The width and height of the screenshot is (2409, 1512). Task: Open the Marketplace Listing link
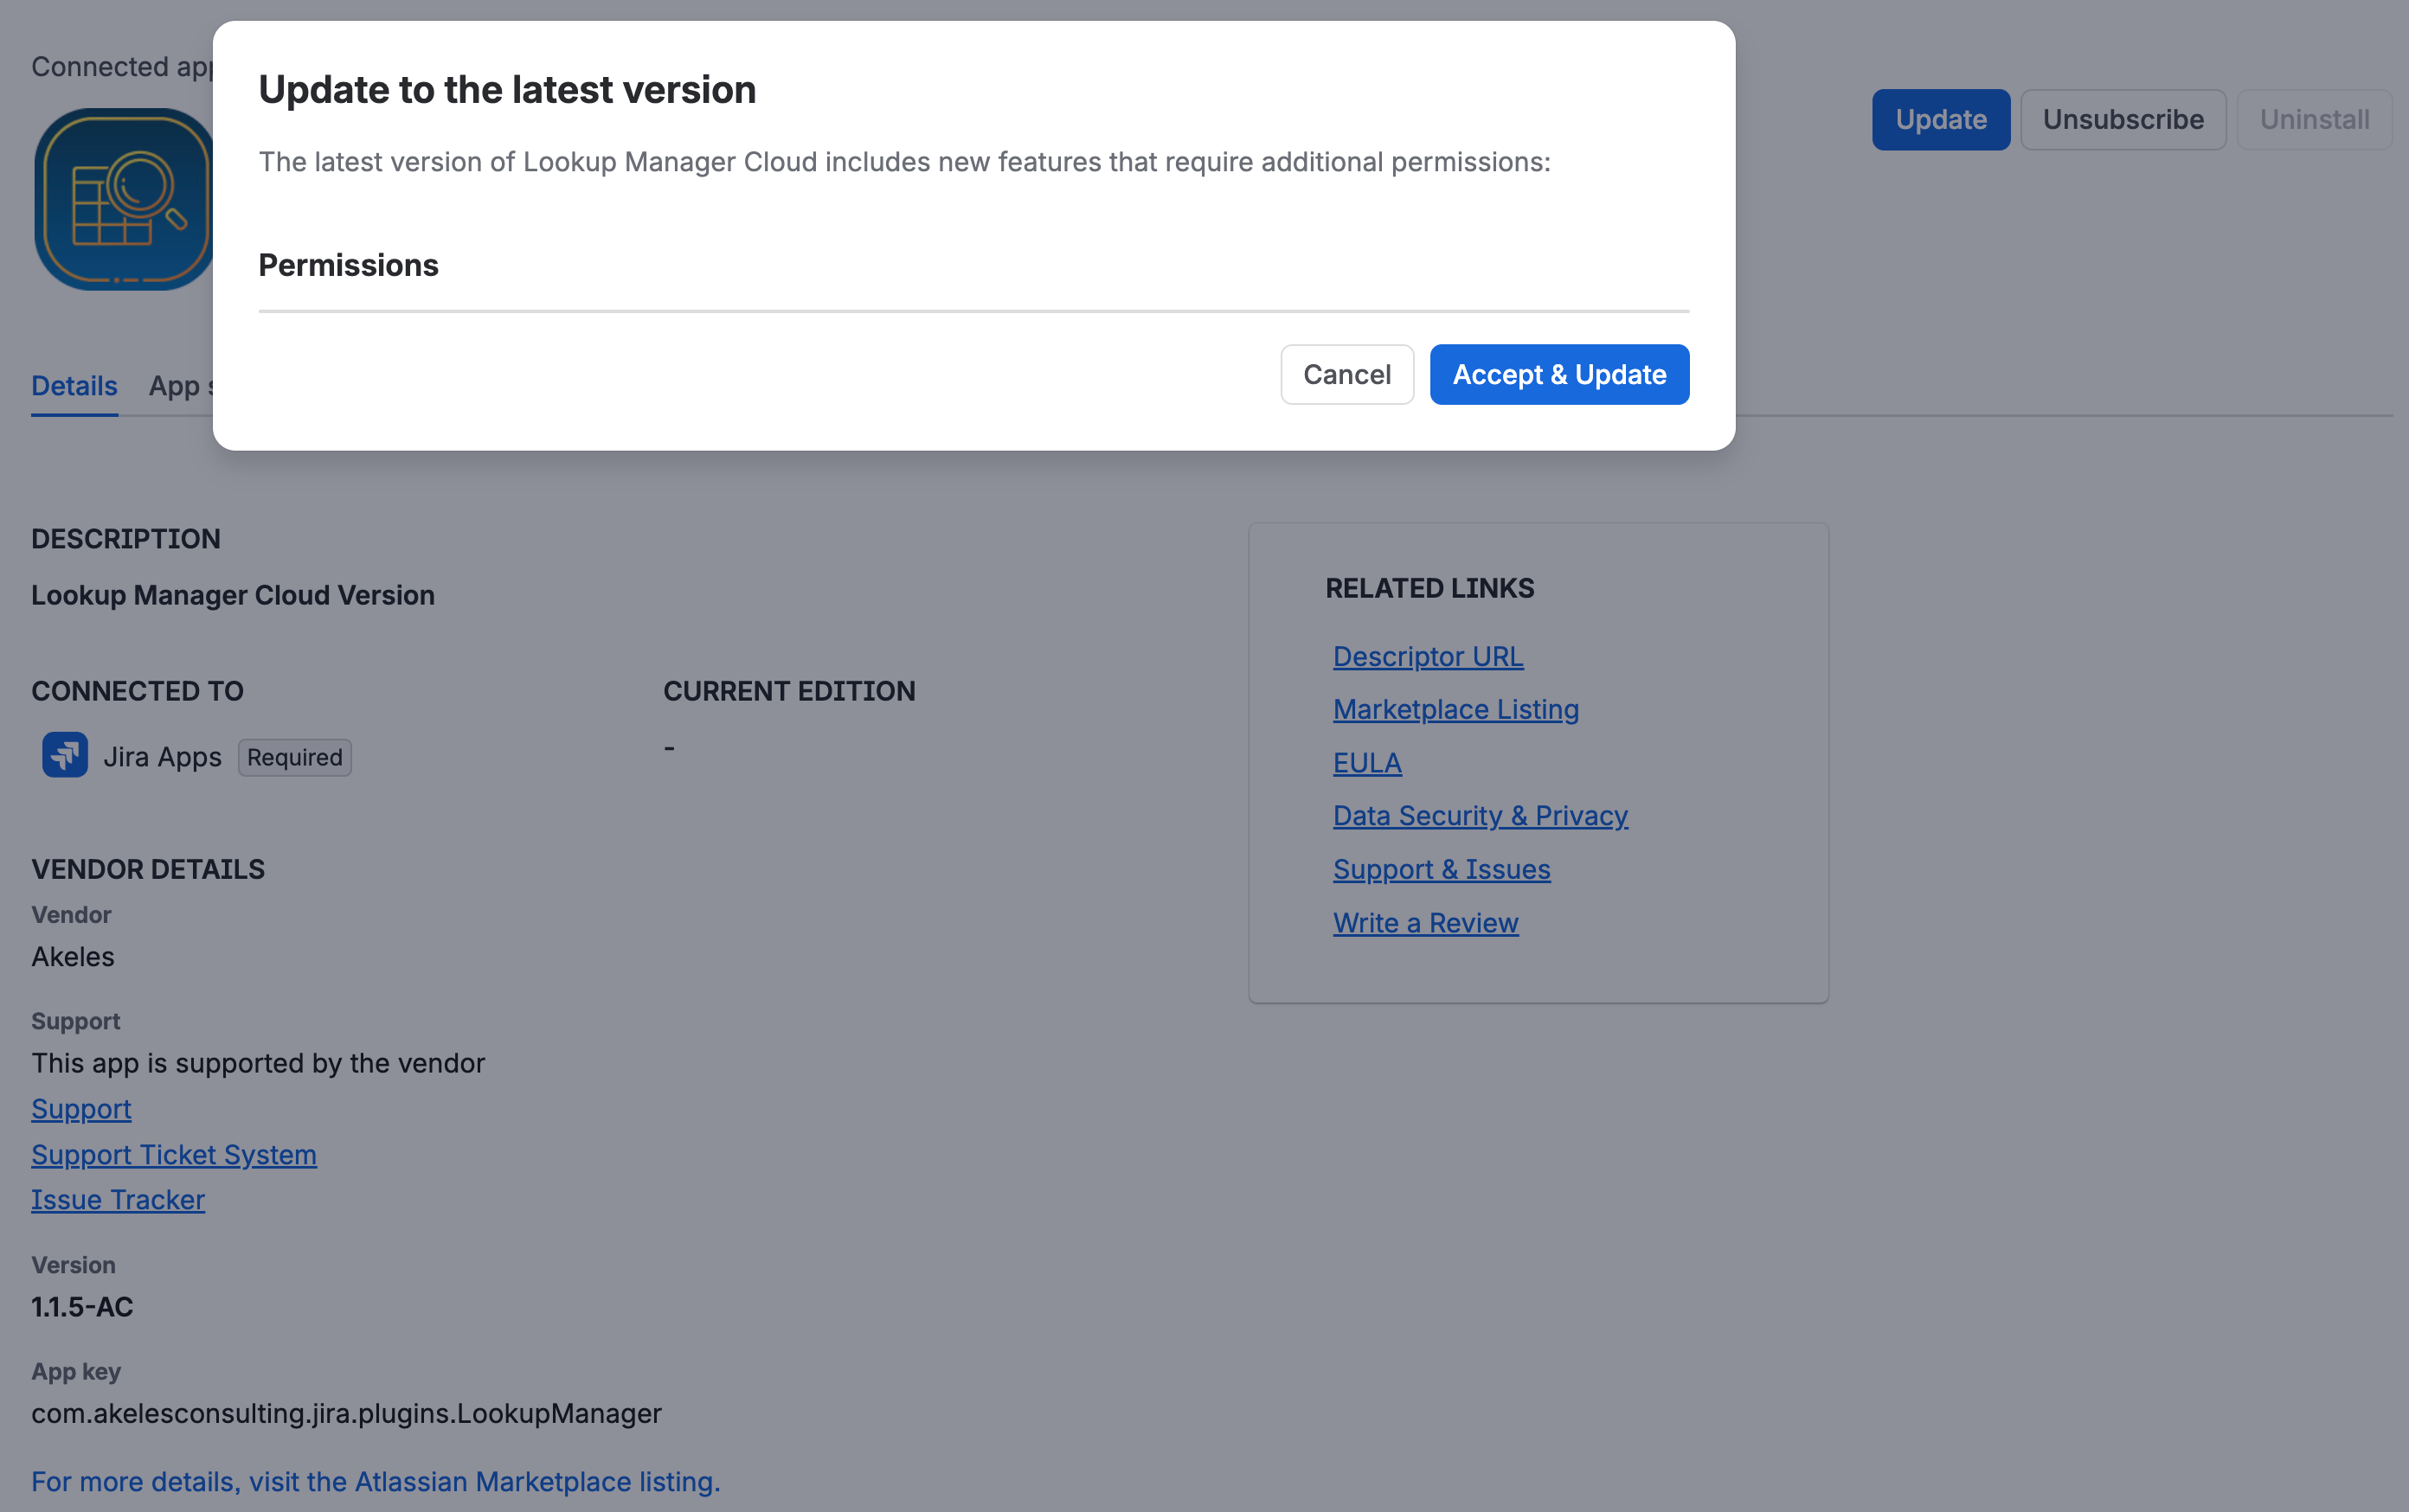click(1455, 709)
